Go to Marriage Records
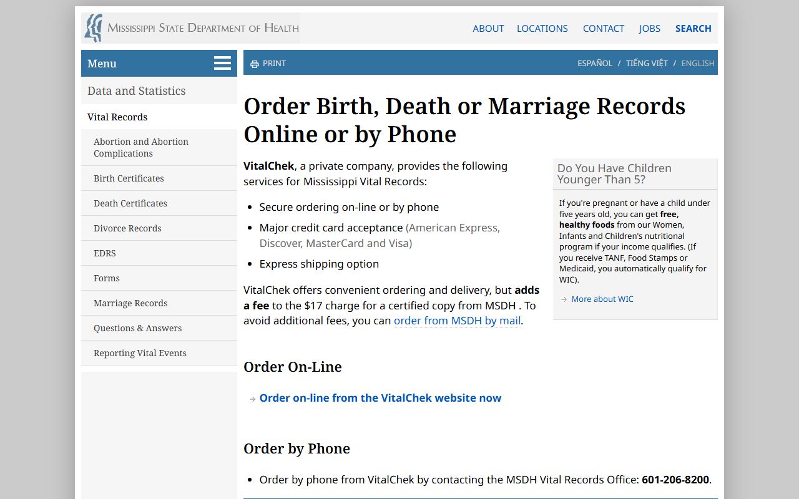 pyautogui.click(x=159, y=303)
